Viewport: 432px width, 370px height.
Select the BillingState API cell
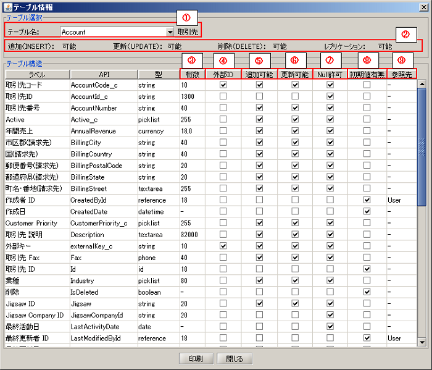[x=104, y=177]
